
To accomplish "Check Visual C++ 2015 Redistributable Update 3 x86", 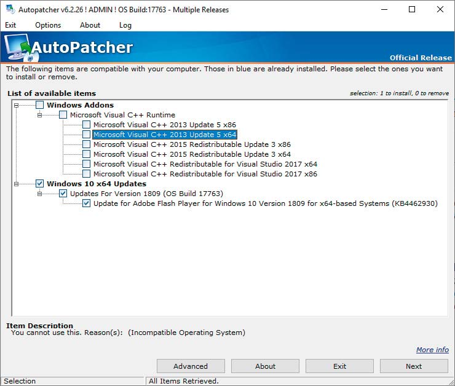I will [x=86, y=144].
